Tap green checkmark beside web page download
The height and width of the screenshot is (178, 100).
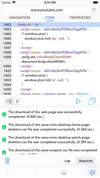pos(4,114)
